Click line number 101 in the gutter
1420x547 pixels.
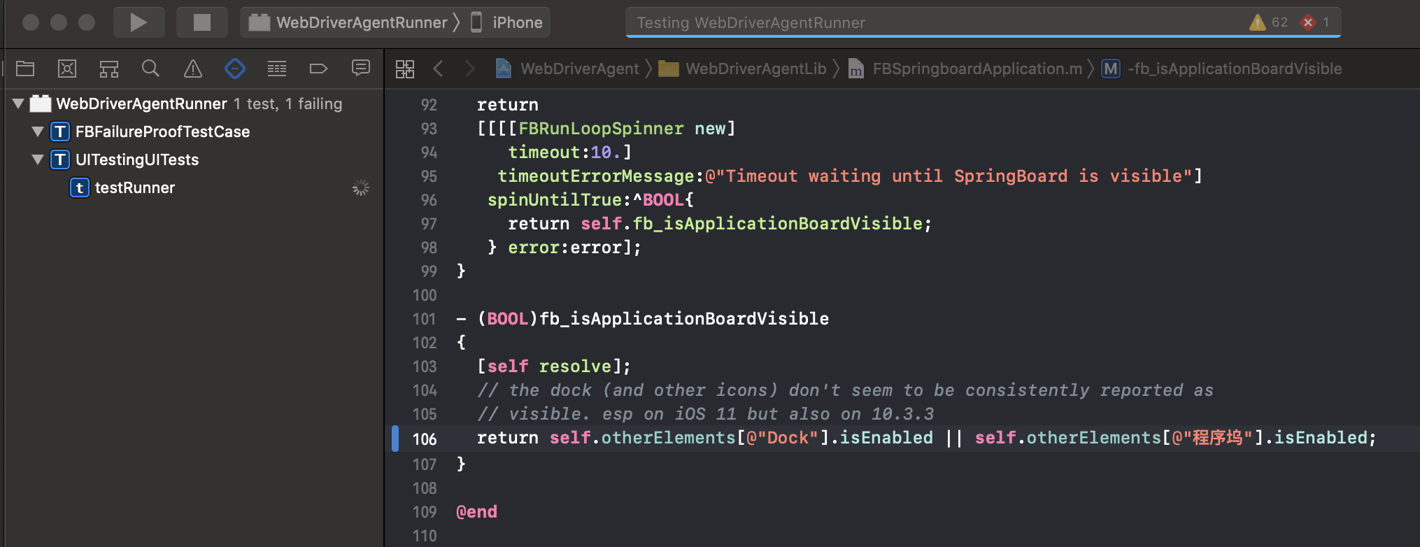[x=425, y=319]
